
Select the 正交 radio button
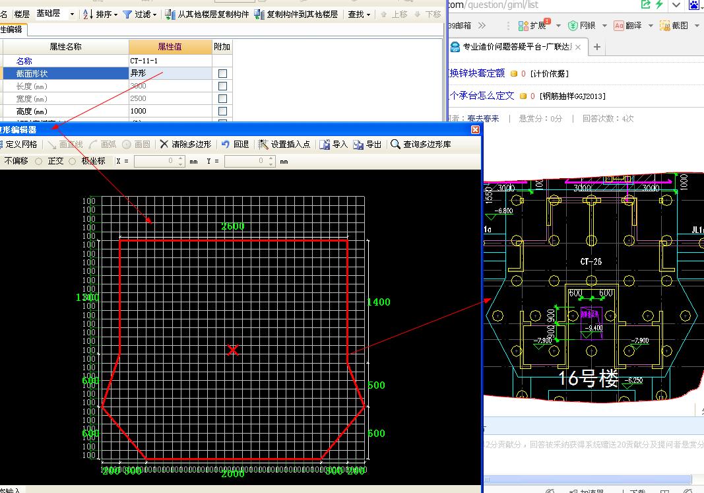[x=39, y=161]
